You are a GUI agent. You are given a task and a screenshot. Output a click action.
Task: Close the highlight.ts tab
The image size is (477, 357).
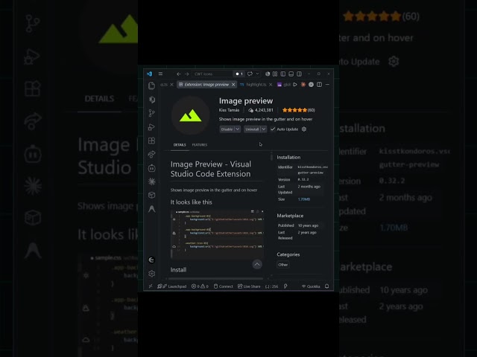tap(271, 85)
